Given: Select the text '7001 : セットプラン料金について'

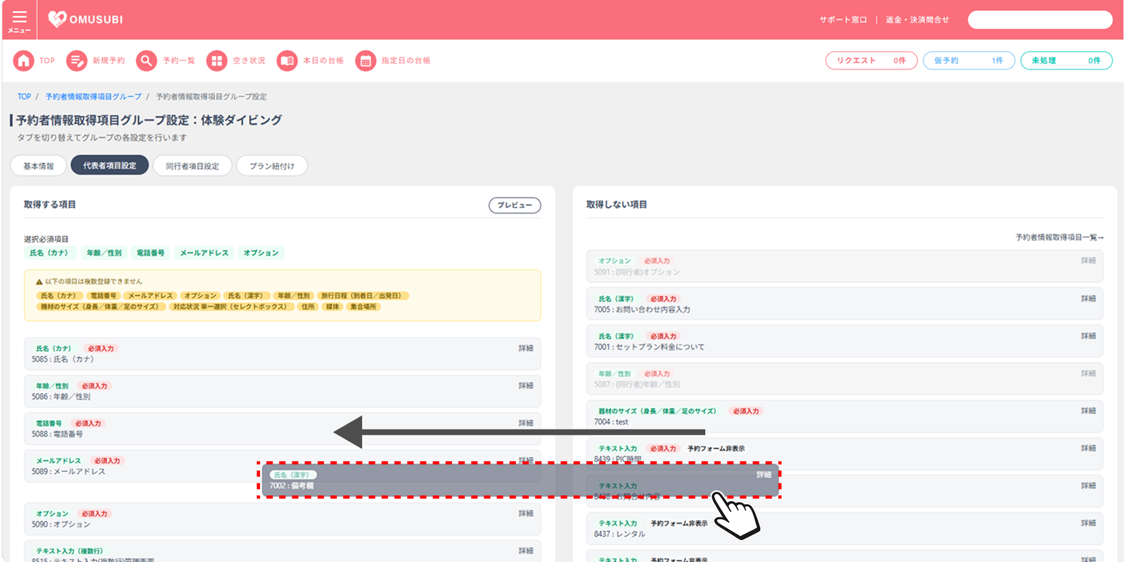Looking at the screenshot, I should click(649, 347).
